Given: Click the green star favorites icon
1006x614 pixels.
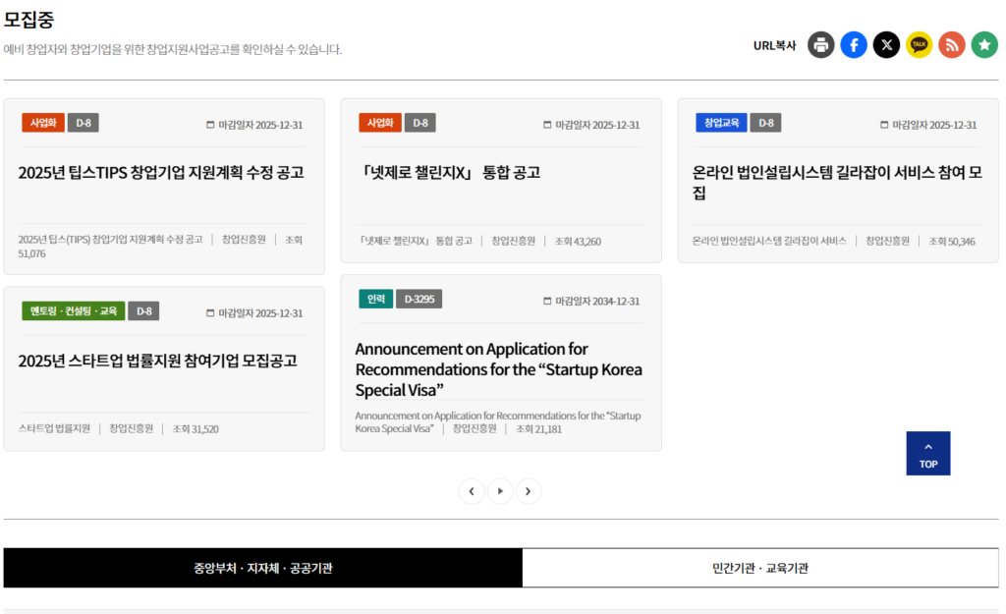Looking at the screenshot, I should 984,45.
